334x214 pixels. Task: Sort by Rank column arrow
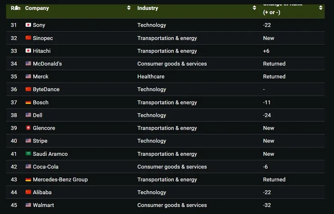click(17, 7)
